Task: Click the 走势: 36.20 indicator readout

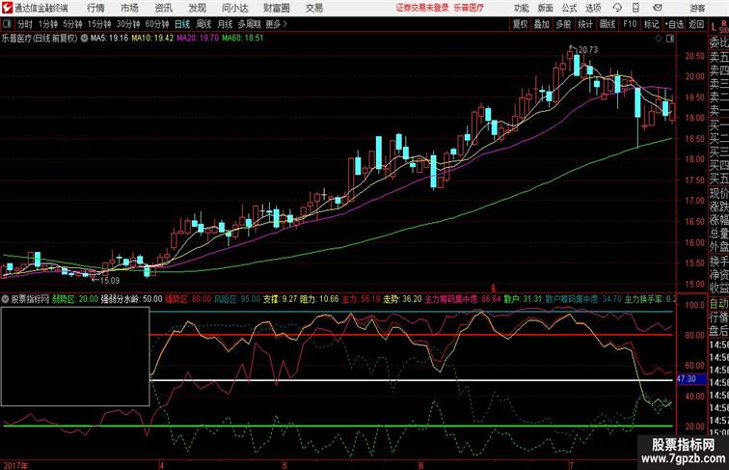Action: 402,299
